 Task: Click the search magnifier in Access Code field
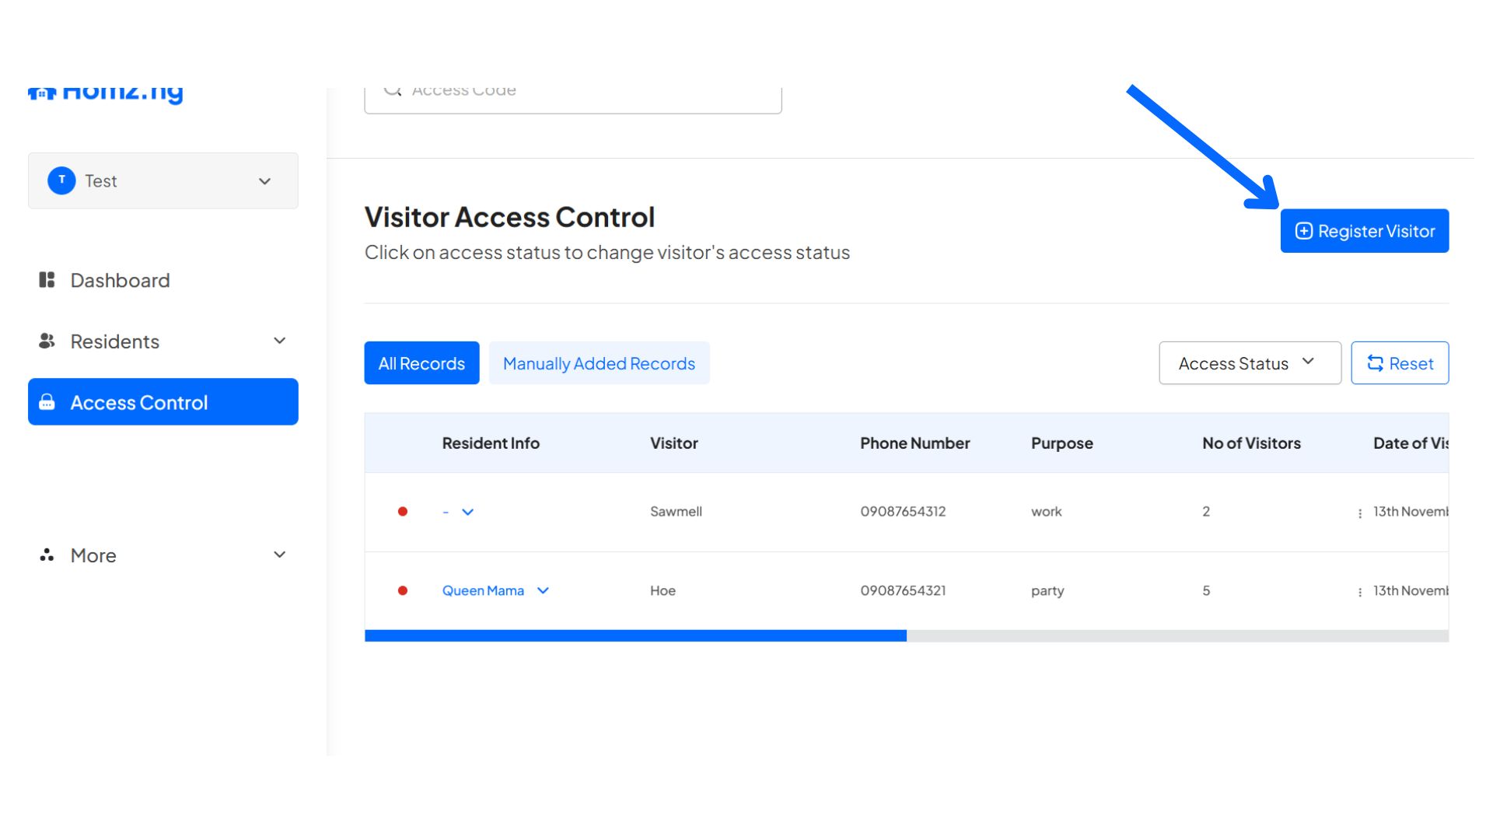[x=393, y=89]
